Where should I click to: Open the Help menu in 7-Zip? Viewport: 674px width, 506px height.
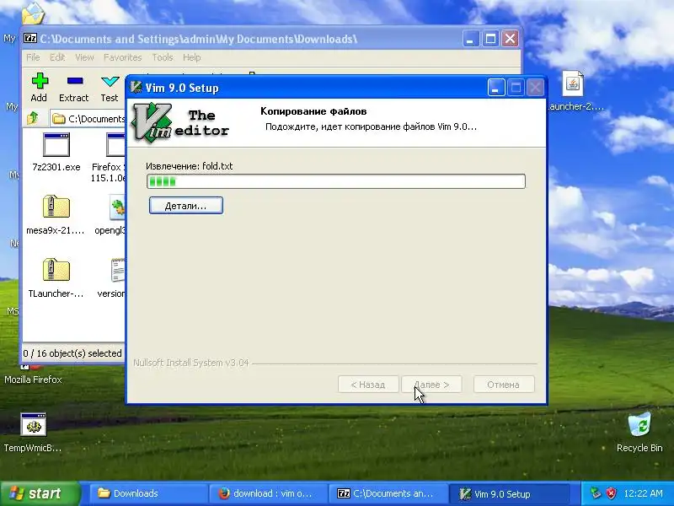point(192,57)
